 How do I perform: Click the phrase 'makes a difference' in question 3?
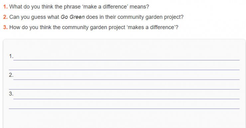[x=152, y=27]
